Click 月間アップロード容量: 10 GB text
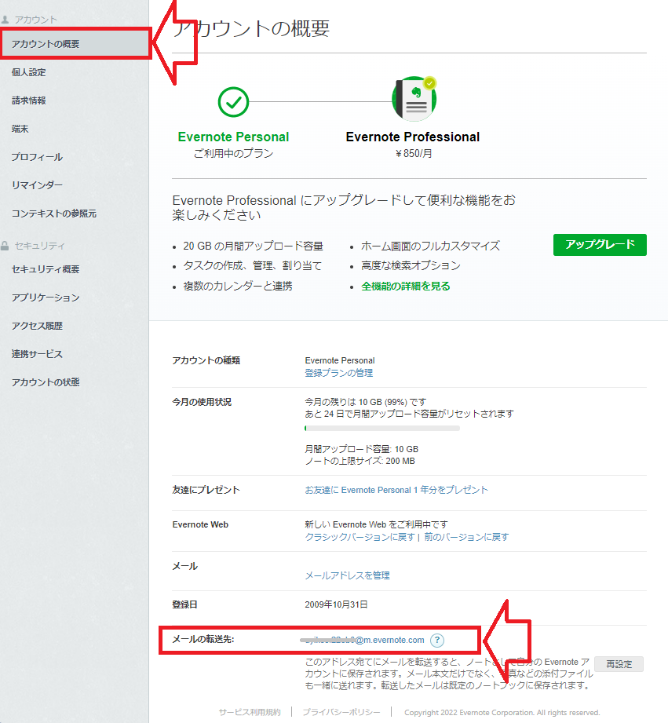 click(x=361, y=449)
